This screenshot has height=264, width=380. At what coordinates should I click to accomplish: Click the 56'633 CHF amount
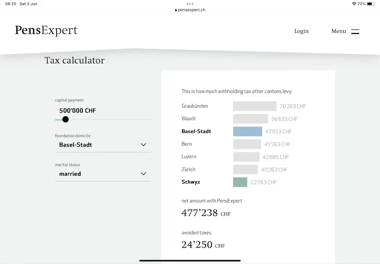(x=285, y=119)
